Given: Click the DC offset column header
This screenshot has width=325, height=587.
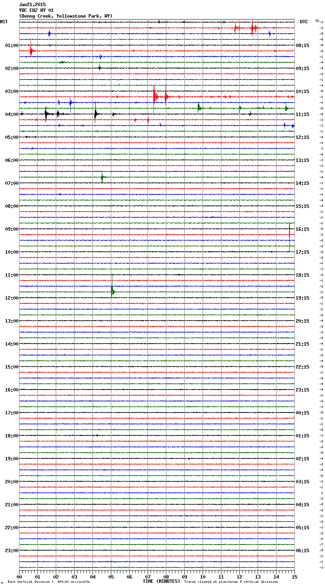Looking at the screenshot, I should point(317,21).
